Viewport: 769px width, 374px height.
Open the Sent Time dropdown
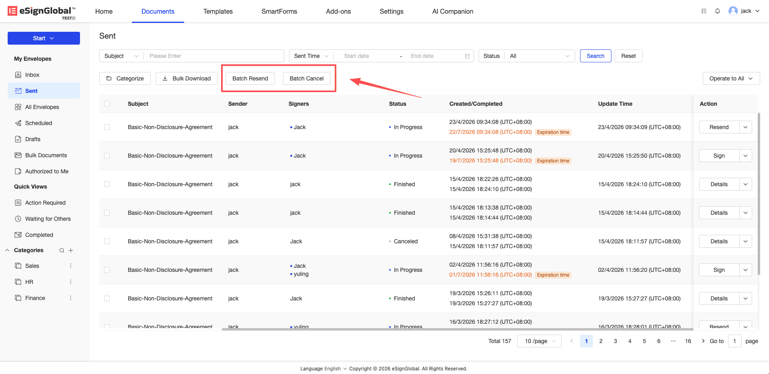click(311, 56)
